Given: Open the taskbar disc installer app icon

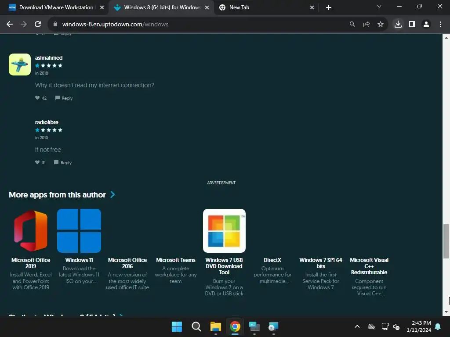Looking at the screenshot, I should [x=273, y=326].
